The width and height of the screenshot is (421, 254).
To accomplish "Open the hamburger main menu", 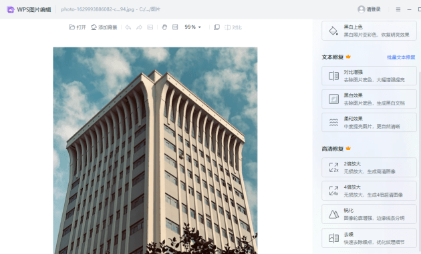I will [398, 9].
